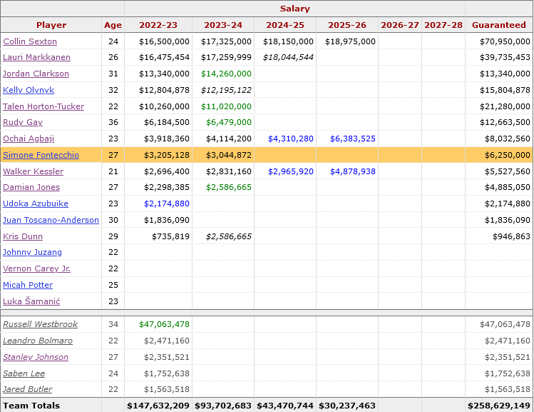The height and width of the screenshot is (412, 534).
Task: Open the Kelly Olynyk player link
Action: [x=29, y=90]
